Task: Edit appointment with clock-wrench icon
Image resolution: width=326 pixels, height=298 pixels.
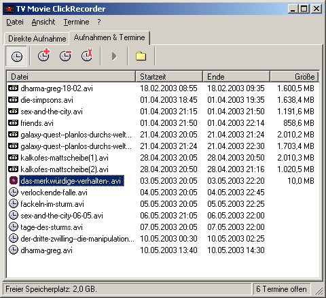Action: [x=87, y=55]
